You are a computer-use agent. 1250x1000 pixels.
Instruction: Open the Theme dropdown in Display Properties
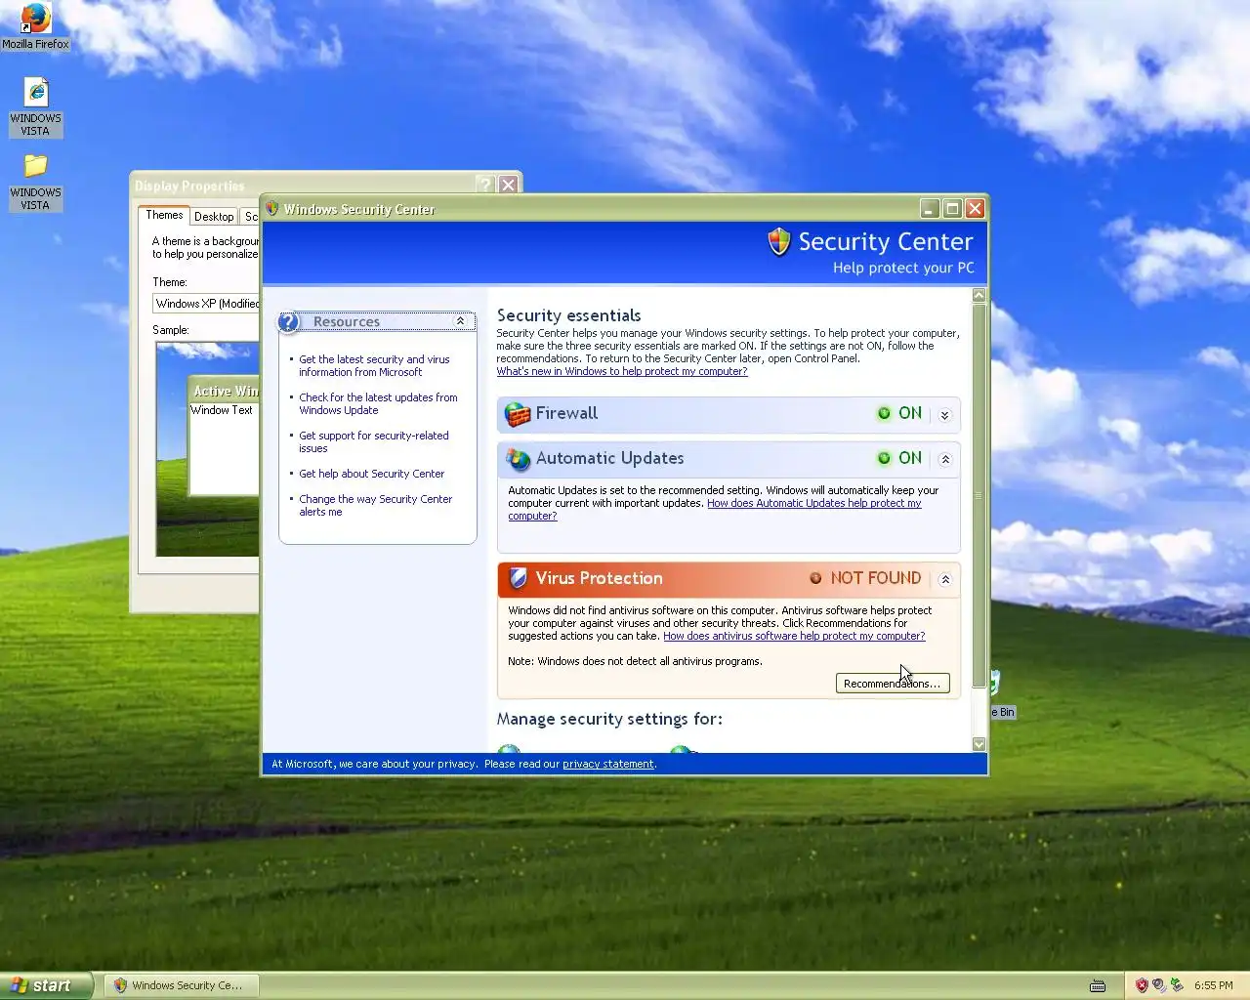(206, 304)
